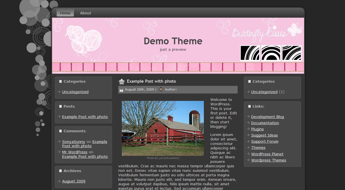Go to the About page tab

[85, 13]
